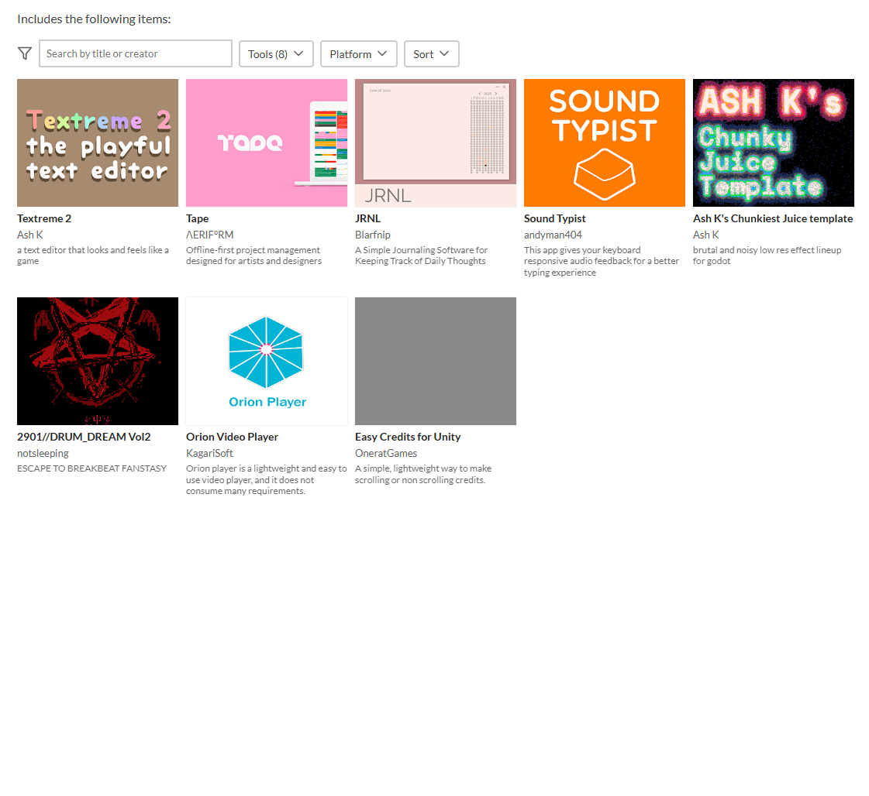Open the JRNL journaling app thumbnail
Screen dimensions: 869x796
(436, 142)
